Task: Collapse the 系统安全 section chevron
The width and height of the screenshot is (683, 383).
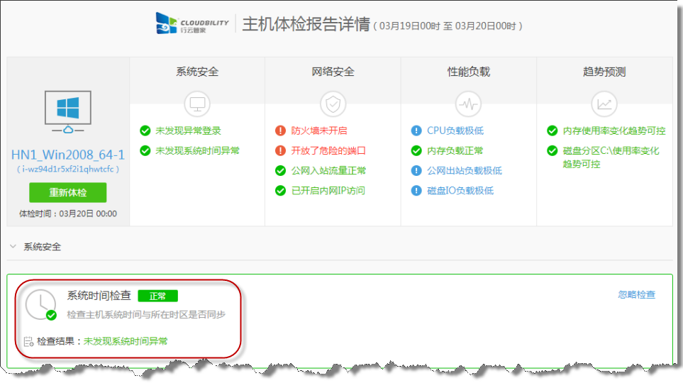Action: pos(13,247)
